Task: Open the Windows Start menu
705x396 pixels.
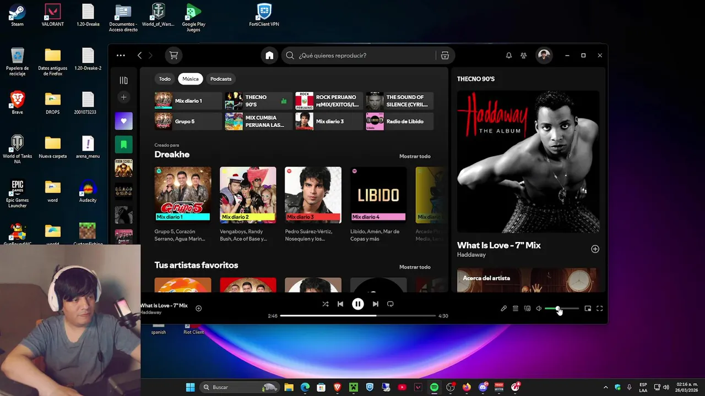Action: (190, 387)
